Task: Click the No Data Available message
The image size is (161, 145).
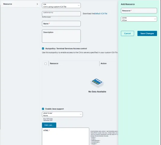Action: pyautogui.click(x=97, y=92)
